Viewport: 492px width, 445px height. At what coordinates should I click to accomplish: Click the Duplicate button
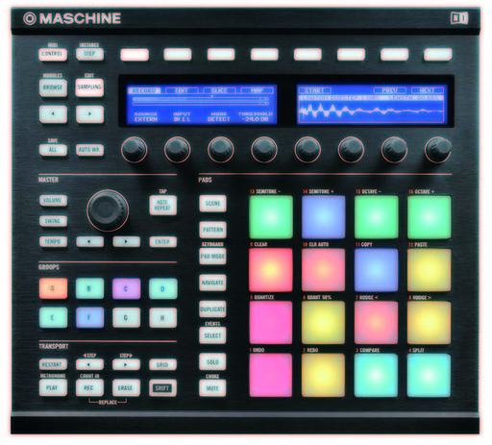pos(212,309)
